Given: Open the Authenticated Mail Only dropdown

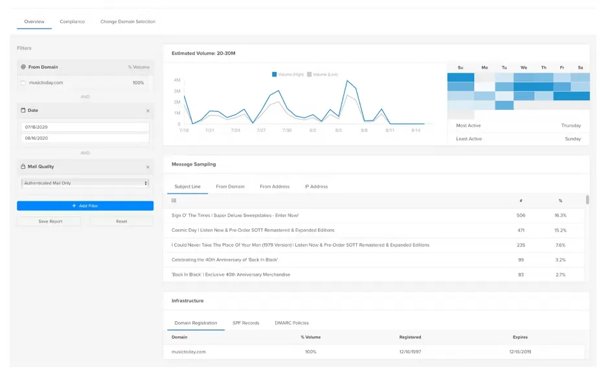Looking at the screenshot, I should click(85, 183).
